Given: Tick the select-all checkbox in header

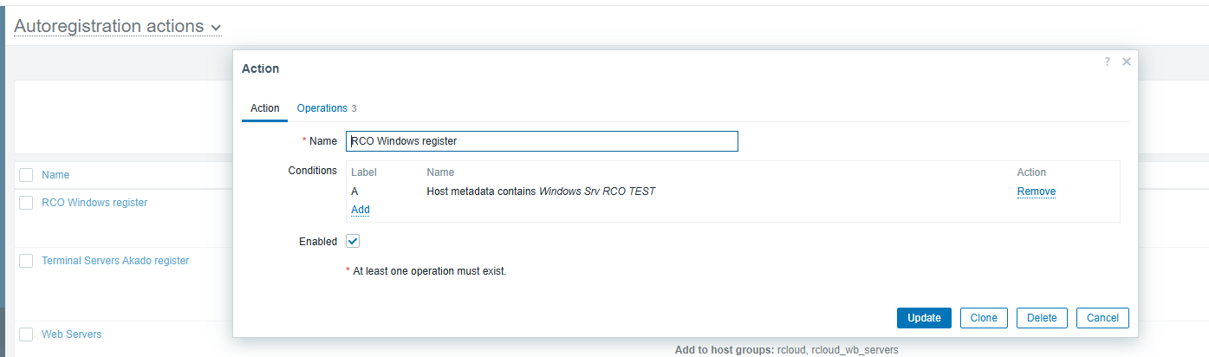Looking at the screenshot, I should pyautogui.click(x=26, y=175).
